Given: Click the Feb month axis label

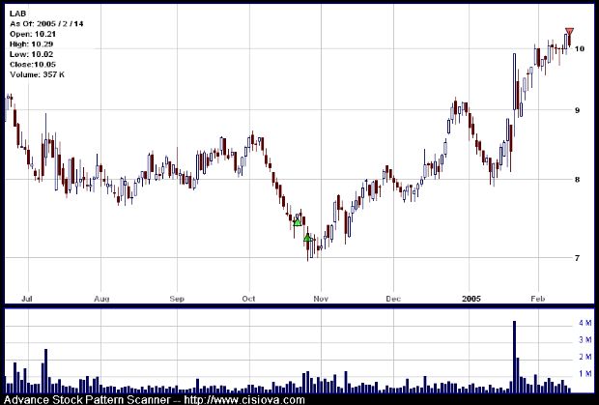Looking at the screenshot, I should click(537, 299).
